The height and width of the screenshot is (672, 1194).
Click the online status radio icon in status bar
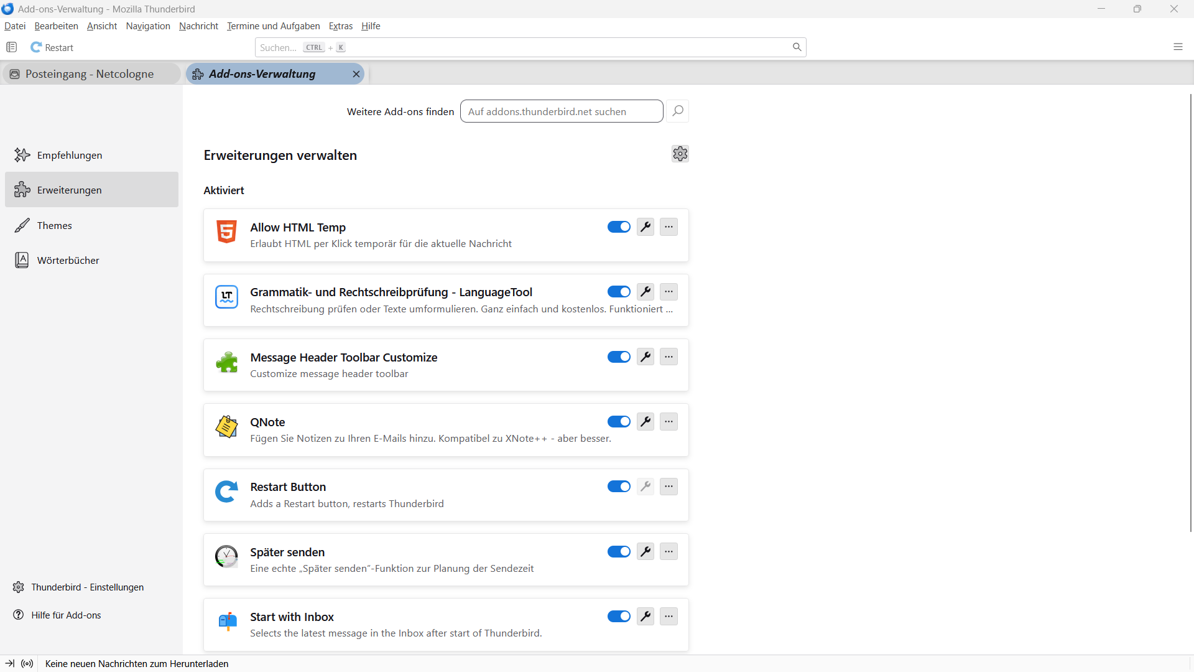27,664
